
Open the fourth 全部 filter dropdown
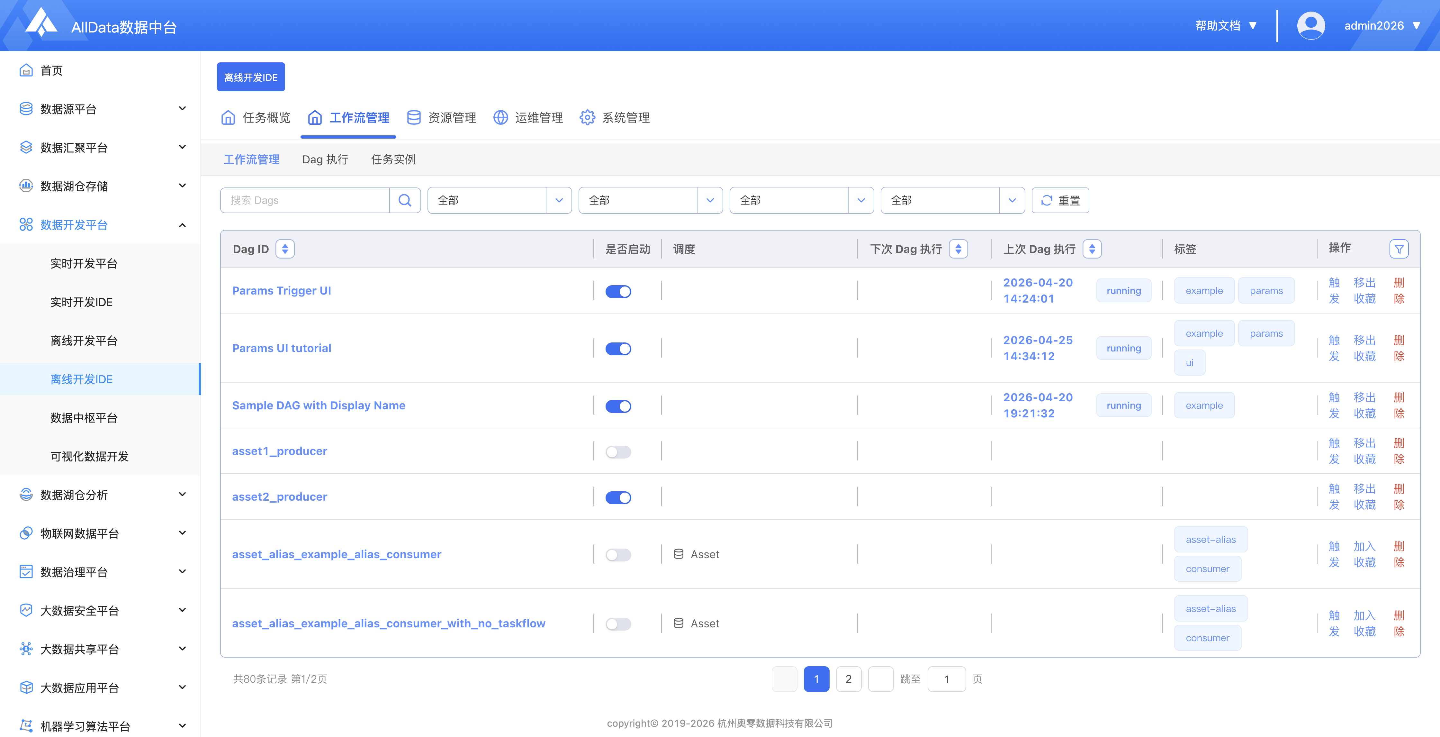click(952, 200)
